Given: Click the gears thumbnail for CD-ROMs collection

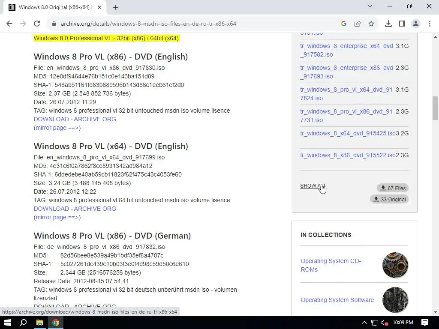Looking at the screenshot, I should click(395, 265).
